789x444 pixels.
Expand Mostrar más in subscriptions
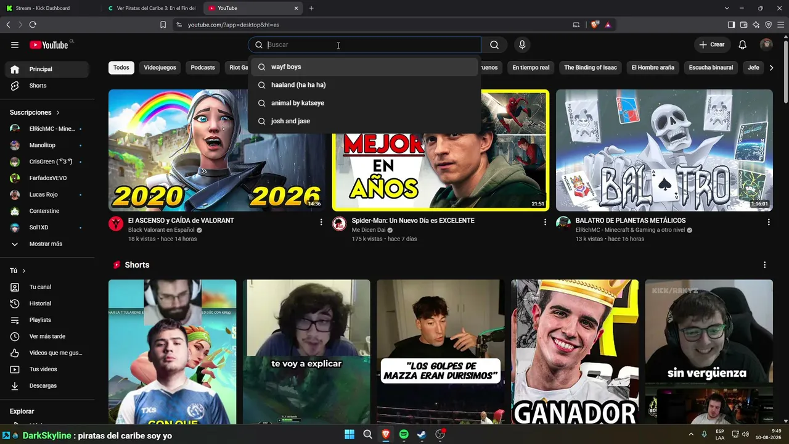[46, 244]
